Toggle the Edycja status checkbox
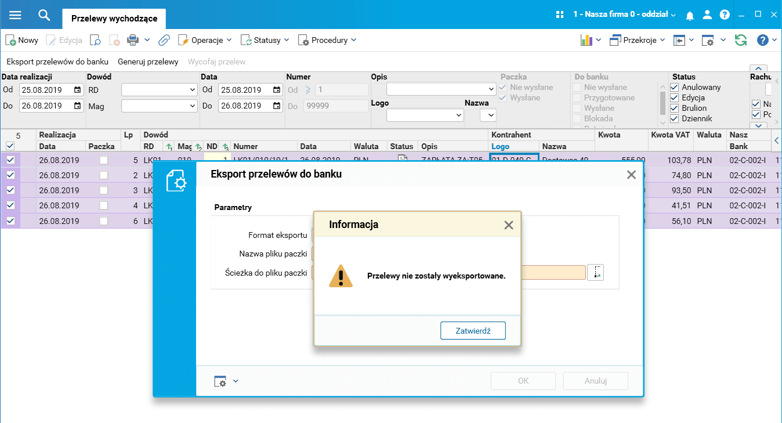The width and height of the screenshot is (782, 423). point(674,98)
